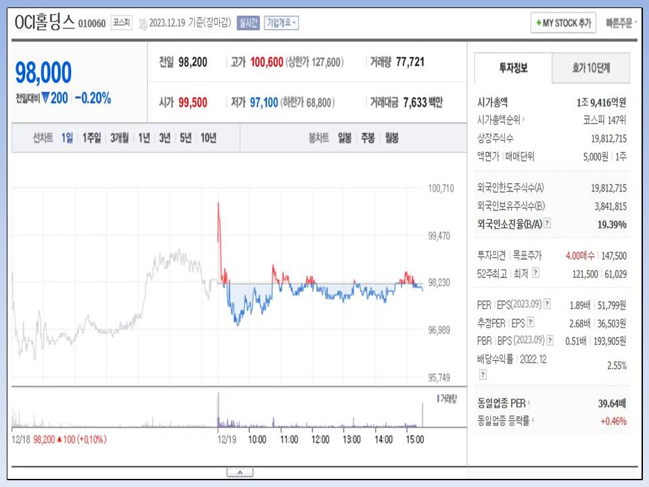The width and height of the screenshot is (649, 487).
Task: Select the 1주일 line chart period
Action: coord(91,137)
